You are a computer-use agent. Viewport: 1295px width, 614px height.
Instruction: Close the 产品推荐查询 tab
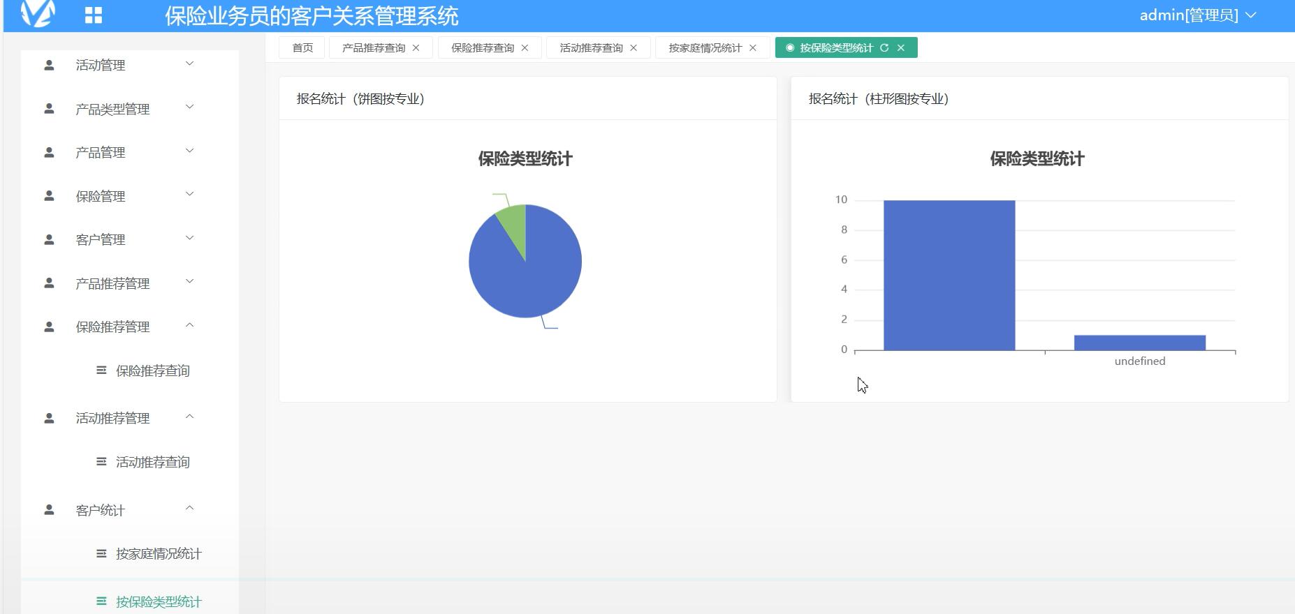[x=416, y=47]
